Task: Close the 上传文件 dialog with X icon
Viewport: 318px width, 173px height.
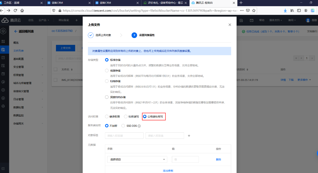Action: click(230, 25)
